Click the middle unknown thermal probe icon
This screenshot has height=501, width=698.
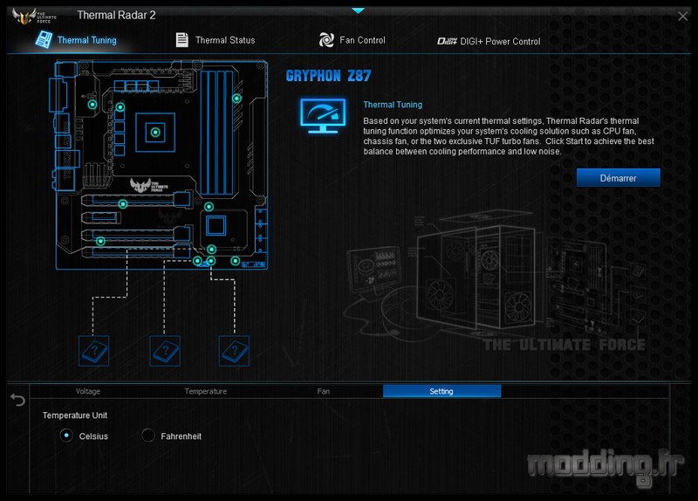[165, 351]
